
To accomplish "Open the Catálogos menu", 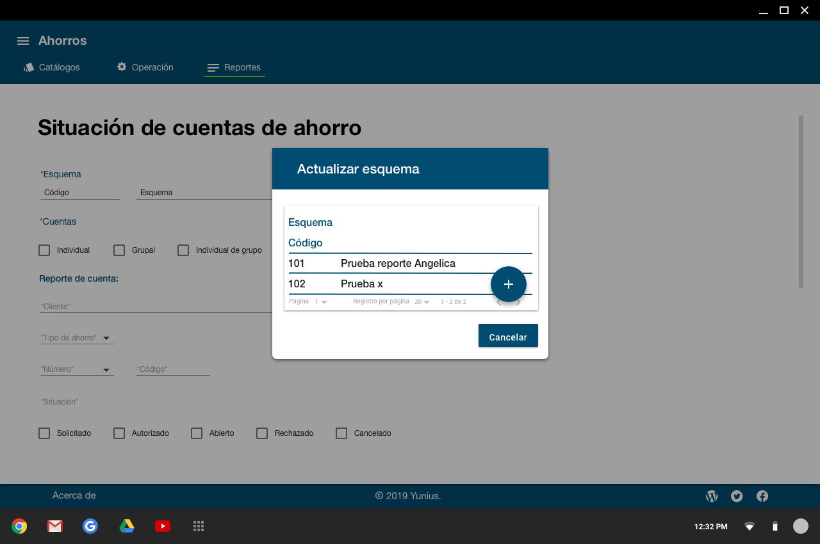I will tap(52, 67).
